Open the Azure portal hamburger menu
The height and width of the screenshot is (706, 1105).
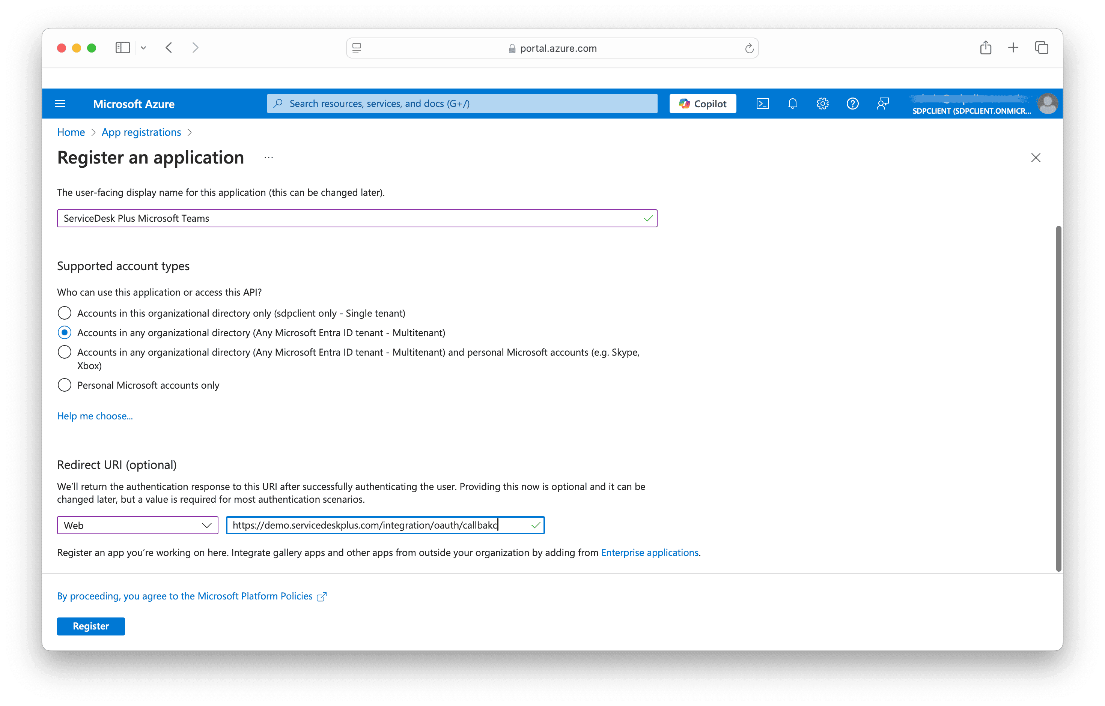coord(60,104)
